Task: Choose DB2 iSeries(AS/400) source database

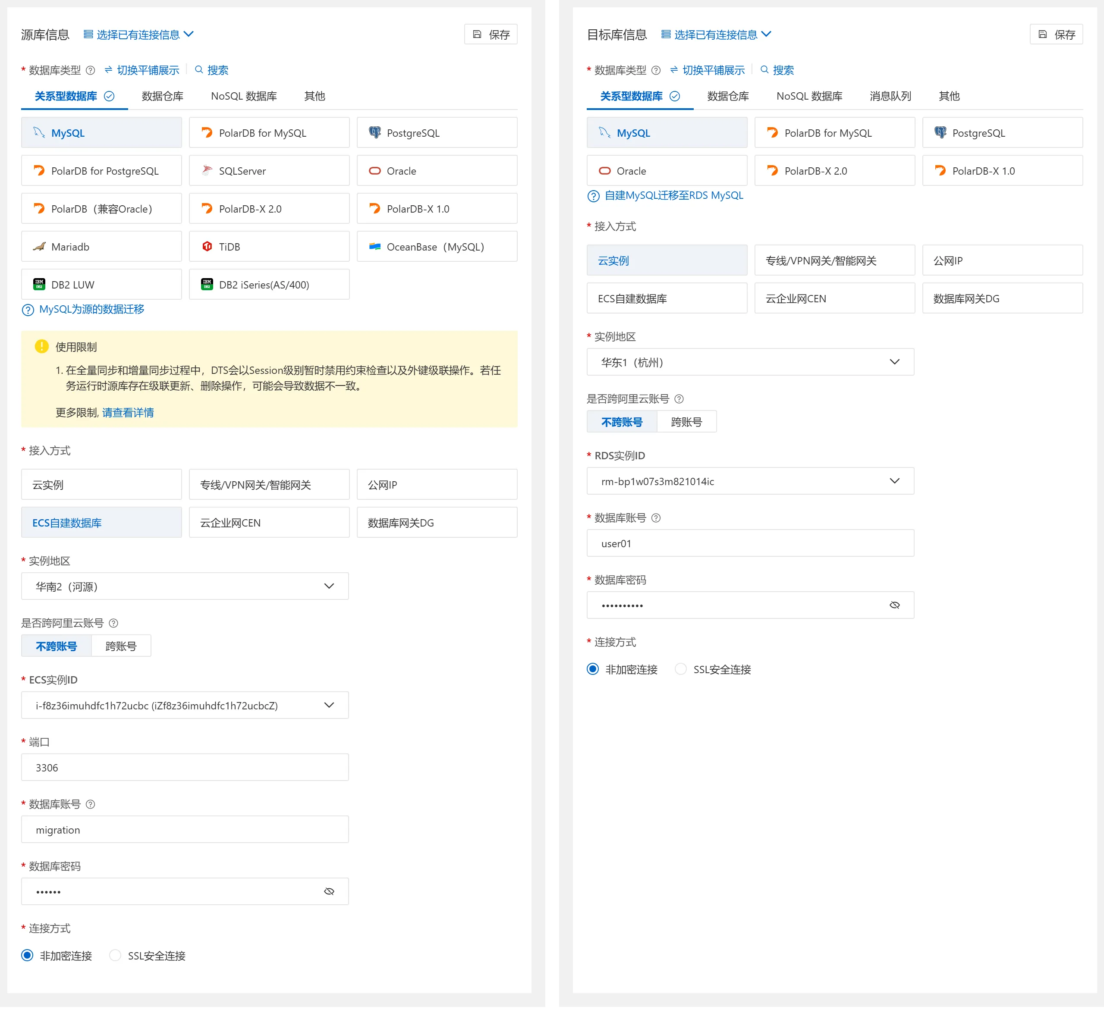Action: coord(269,285)
